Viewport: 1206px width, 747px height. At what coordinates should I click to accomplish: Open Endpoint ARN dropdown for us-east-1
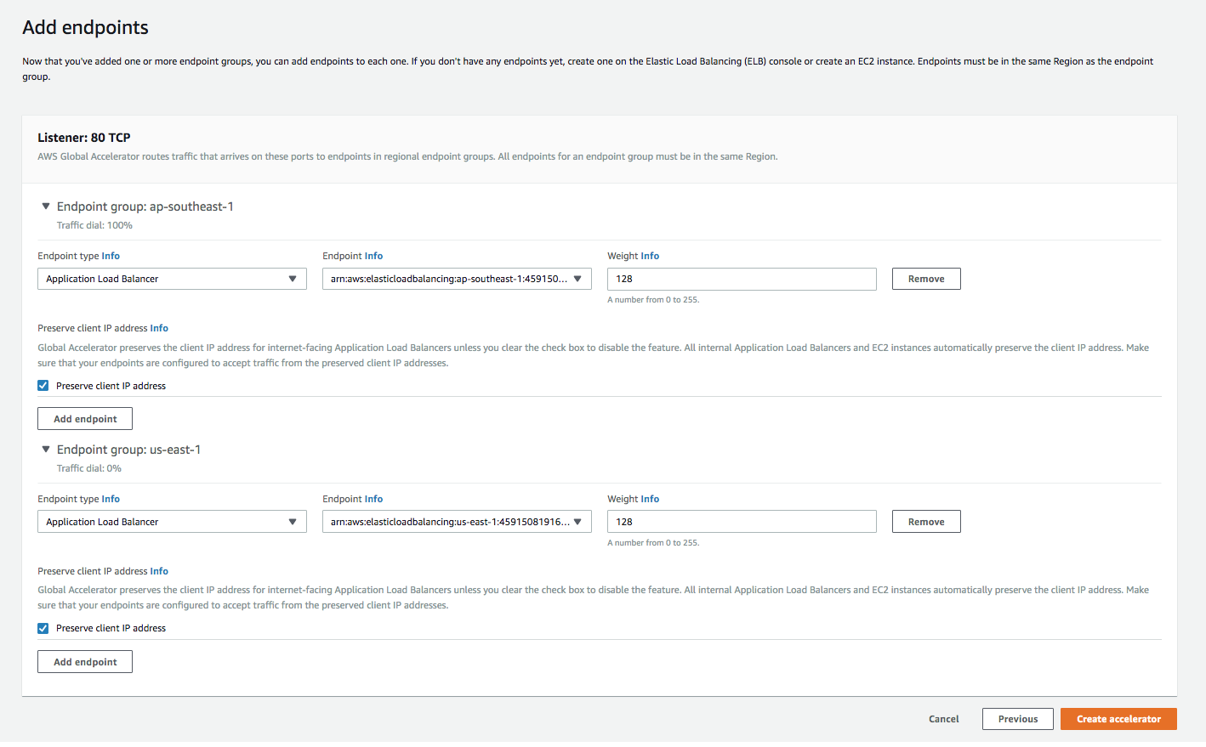[x=457, y=522]
